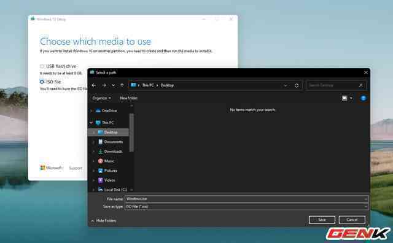Open the Pictures folder in tree
Image resolution: width=393 pixels, height=243 pixels.
pos(111,171)
